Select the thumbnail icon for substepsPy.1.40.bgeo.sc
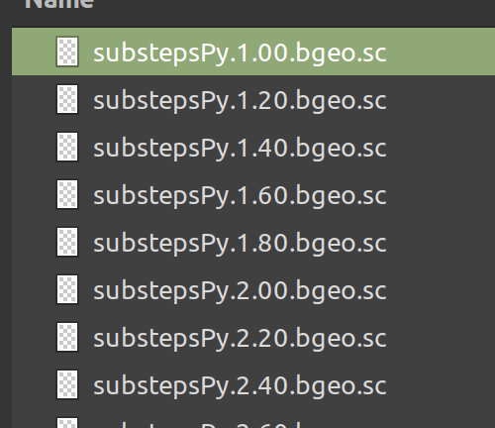The image size is (495, 428). 67,147
